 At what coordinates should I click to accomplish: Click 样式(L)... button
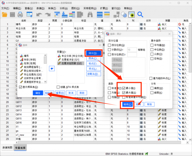pyautogui.click(x=93, y=69)
